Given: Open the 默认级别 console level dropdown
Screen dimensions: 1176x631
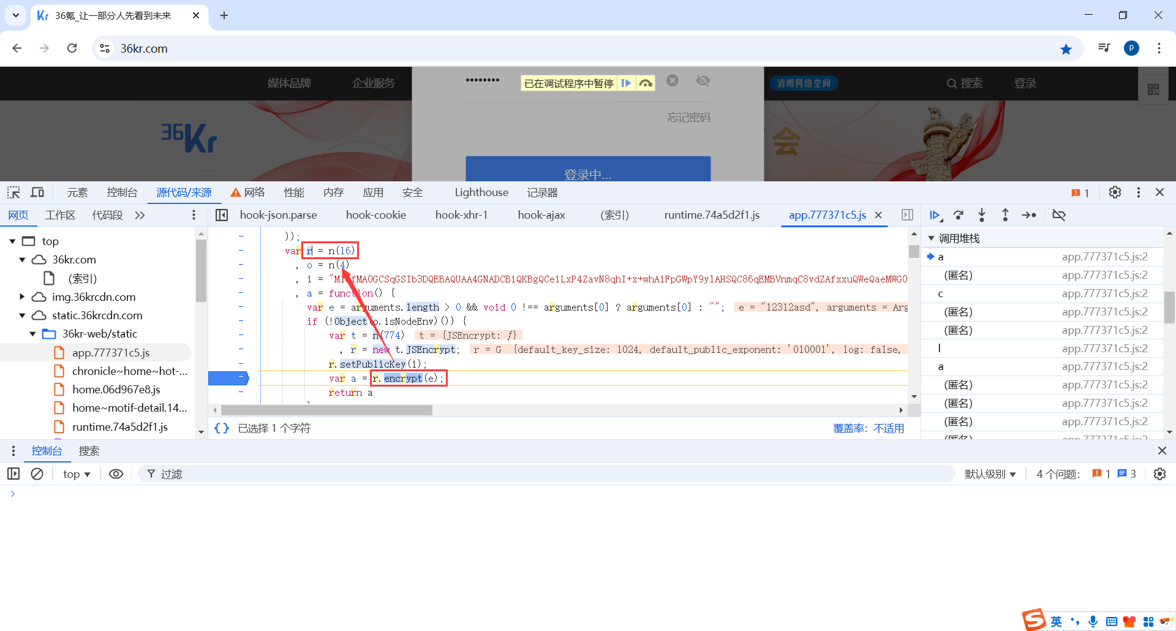Looking at the screenshot, I should point(990,474).
